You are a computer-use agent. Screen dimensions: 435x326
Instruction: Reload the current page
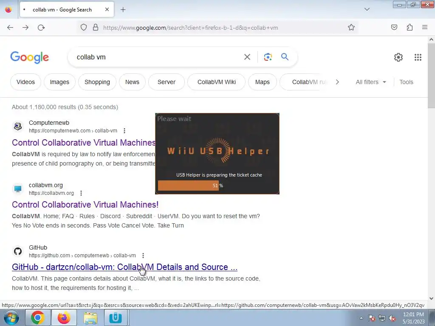41,28
